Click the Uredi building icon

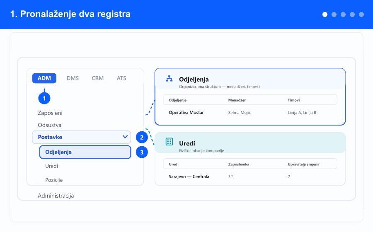click(x=169, y=142)
